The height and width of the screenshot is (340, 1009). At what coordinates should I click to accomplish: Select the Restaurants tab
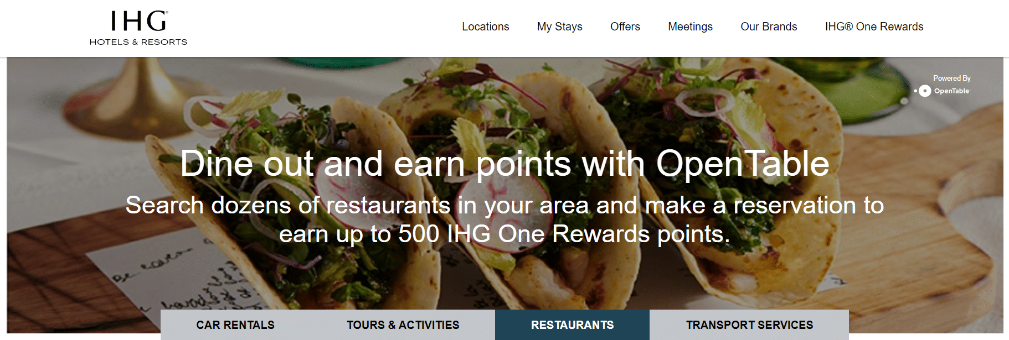pyautogui.click(x=572, y=325)
